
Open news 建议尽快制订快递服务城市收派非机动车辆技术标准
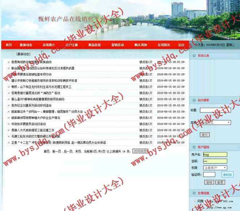[44, 80]
